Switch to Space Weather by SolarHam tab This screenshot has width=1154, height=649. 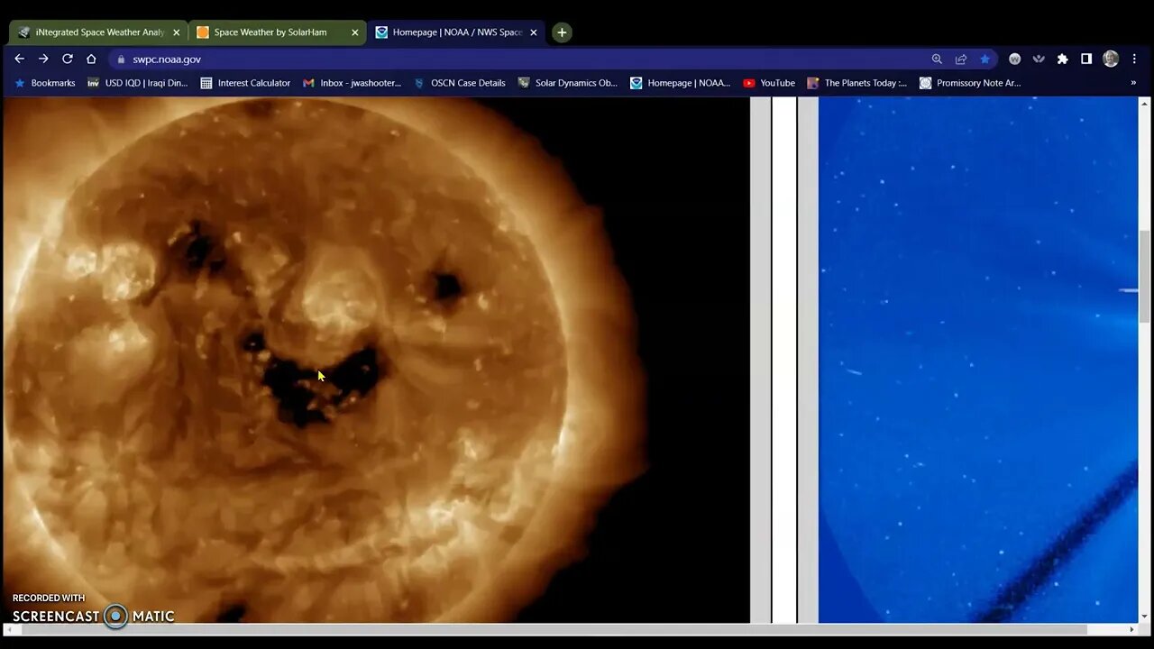coord(277,32)
